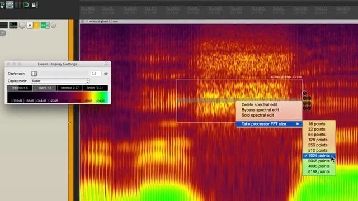Select checked 1024 points option
Image resolution: width=358 pixels, height=201 pixels.
pyautogui.click(x=319, y=156)
